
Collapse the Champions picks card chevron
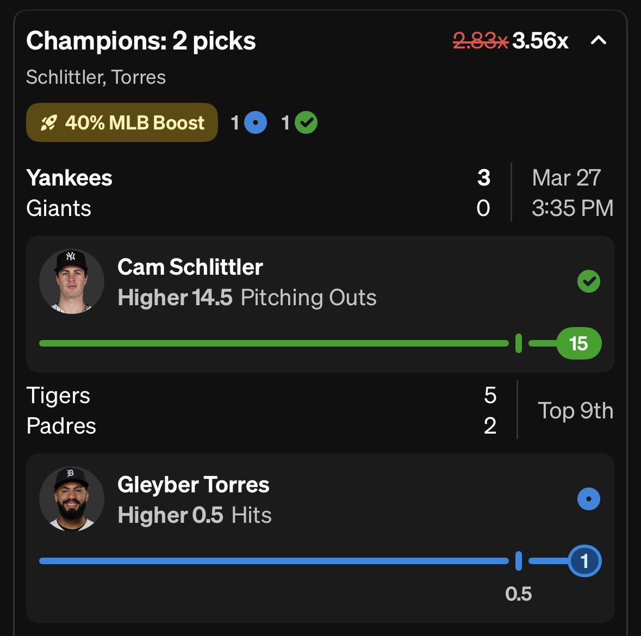(x=599, y=40)
